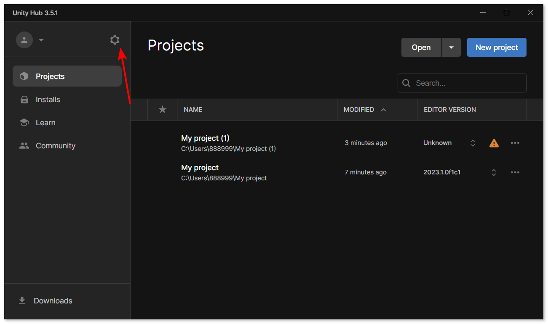Sort projects by the MODIFIED column
The height and width of the screenshot is (324, 548).
359,110
